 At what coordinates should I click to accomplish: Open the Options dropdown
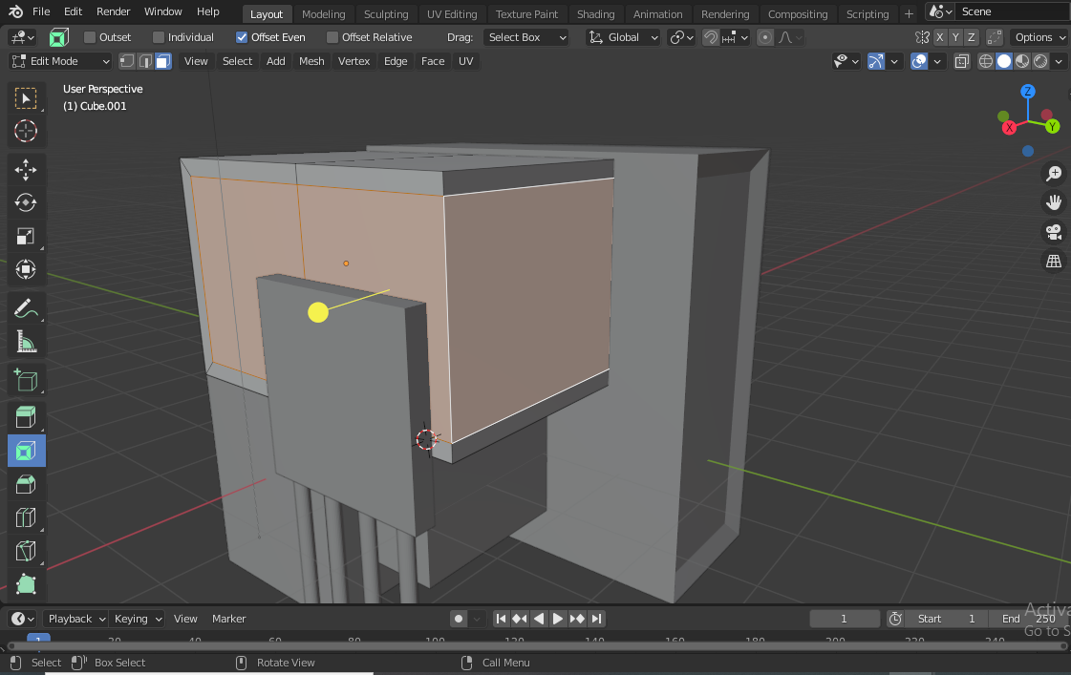pyautogui.click(x=1039, y=37)
